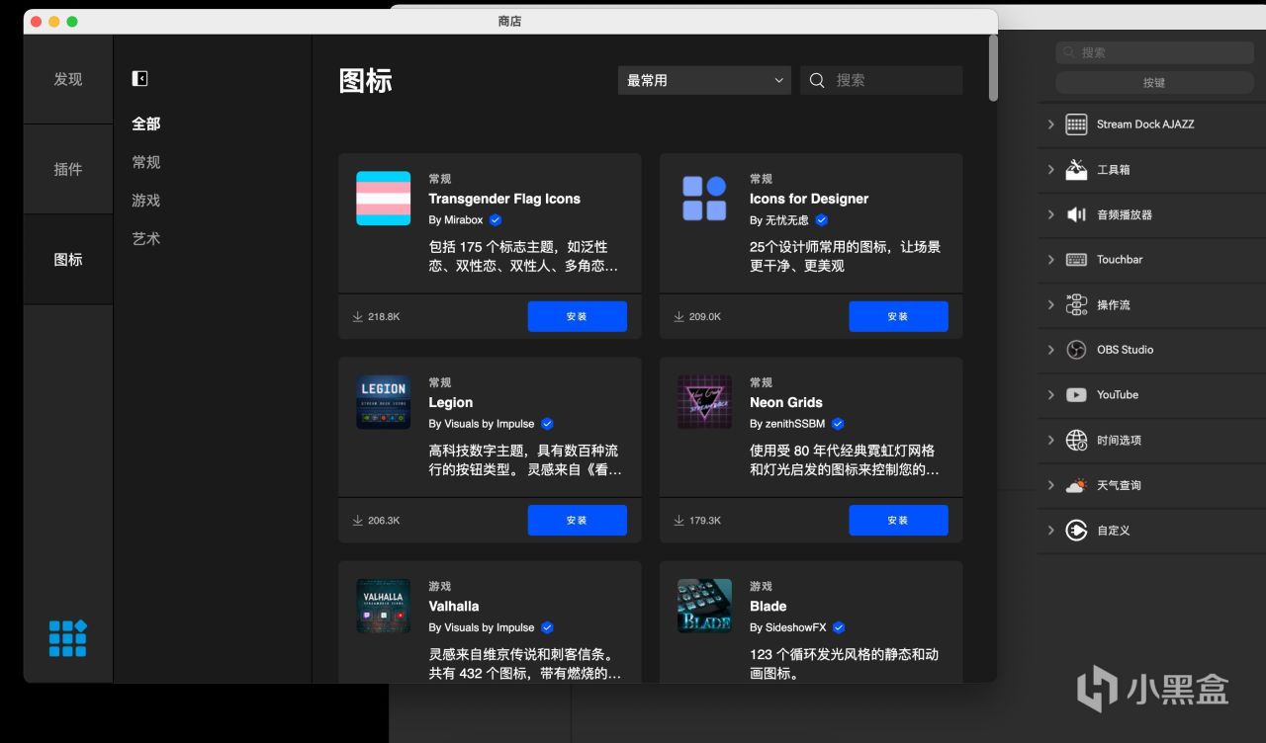
Task: Open the Transgender Flag Icons title
Action: pos(504,199)
